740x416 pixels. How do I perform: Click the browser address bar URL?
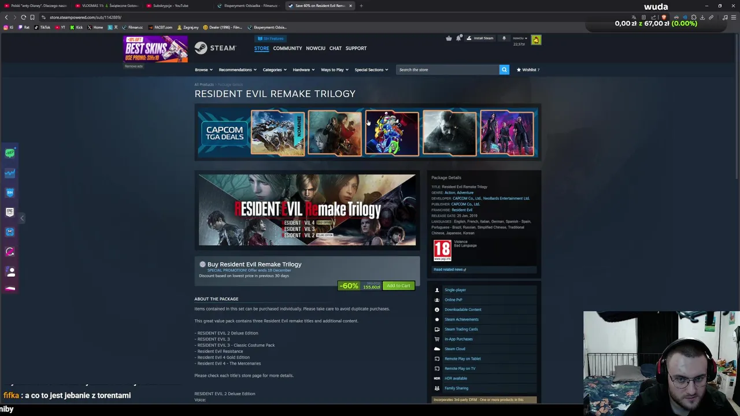(x=85, y=17)
